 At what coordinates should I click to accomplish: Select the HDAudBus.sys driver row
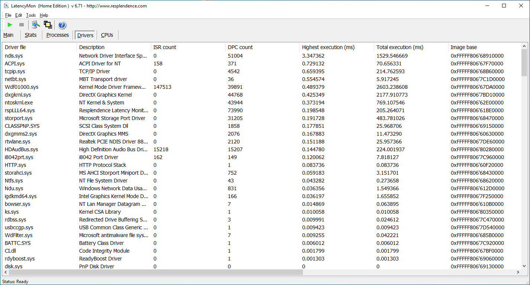coord(262,149)
